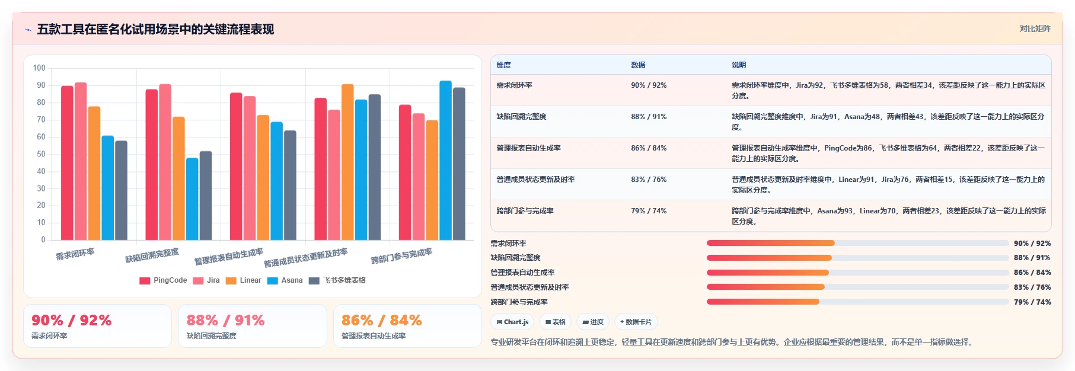Click the description mentioning Linear为91
Viewport: 1075px width, 371px height.
888,185
